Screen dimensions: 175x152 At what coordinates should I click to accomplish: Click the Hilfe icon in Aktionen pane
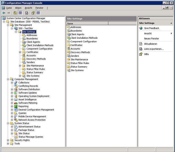click(x=141, y=54)
